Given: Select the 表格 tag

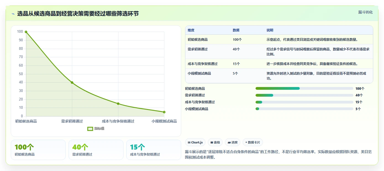Looking at the screenshot, I should tap(215, 142).
